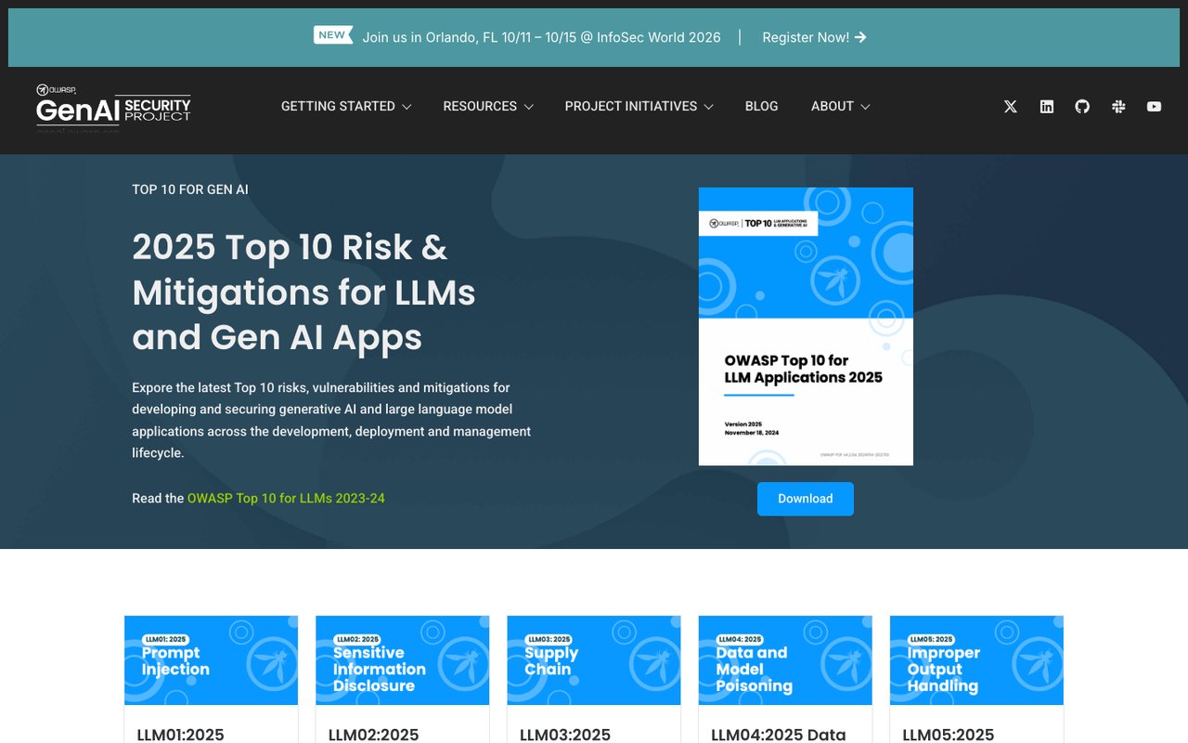
Task: Expand the About chevron
Action: (x=865, y=107)
